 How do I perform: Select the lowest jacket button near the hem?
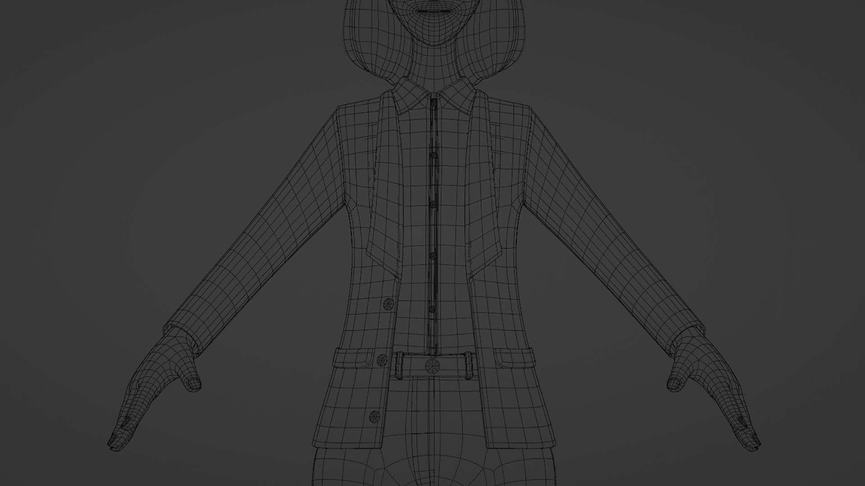coord(373,417)
